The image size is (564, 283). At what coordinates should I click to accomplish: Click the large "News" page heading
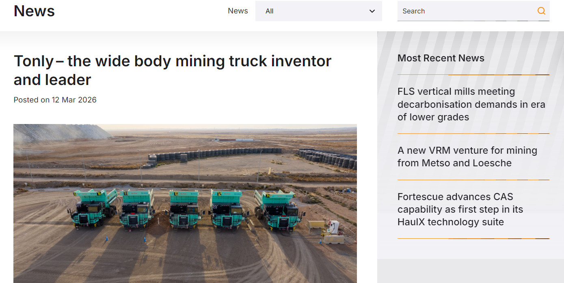(34, 11)
